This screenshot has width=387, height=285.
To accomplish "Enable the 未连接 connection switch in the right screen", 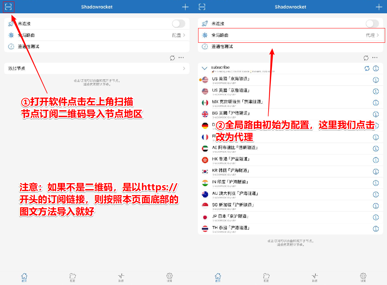I will point(372,24).
